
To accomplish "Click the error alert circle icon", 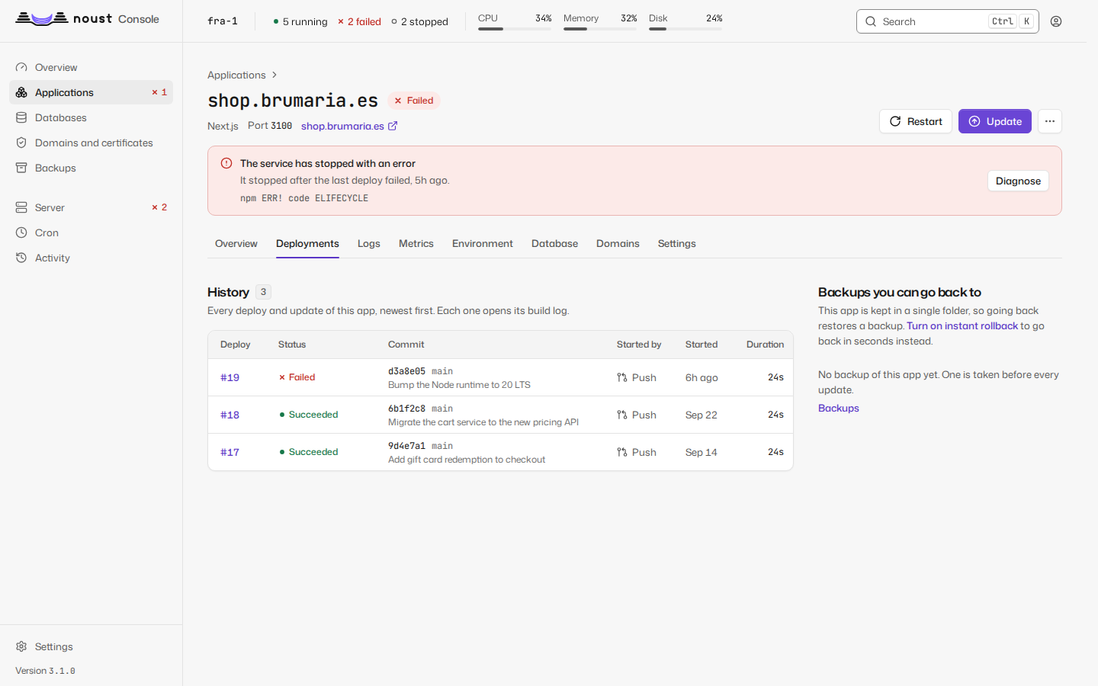I will (226, 163).
